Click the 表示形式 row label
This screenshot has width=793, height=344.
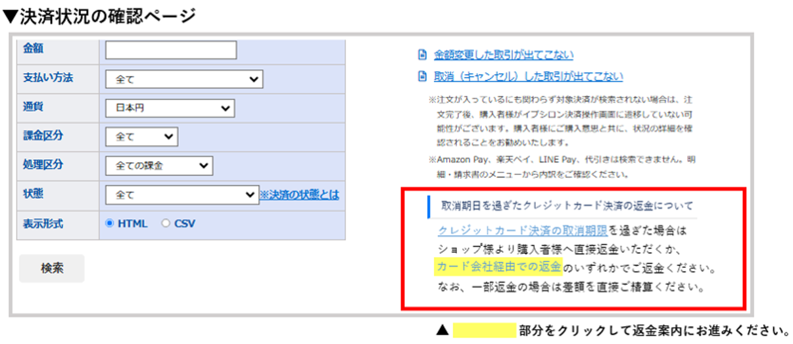(x=43, y=224)
